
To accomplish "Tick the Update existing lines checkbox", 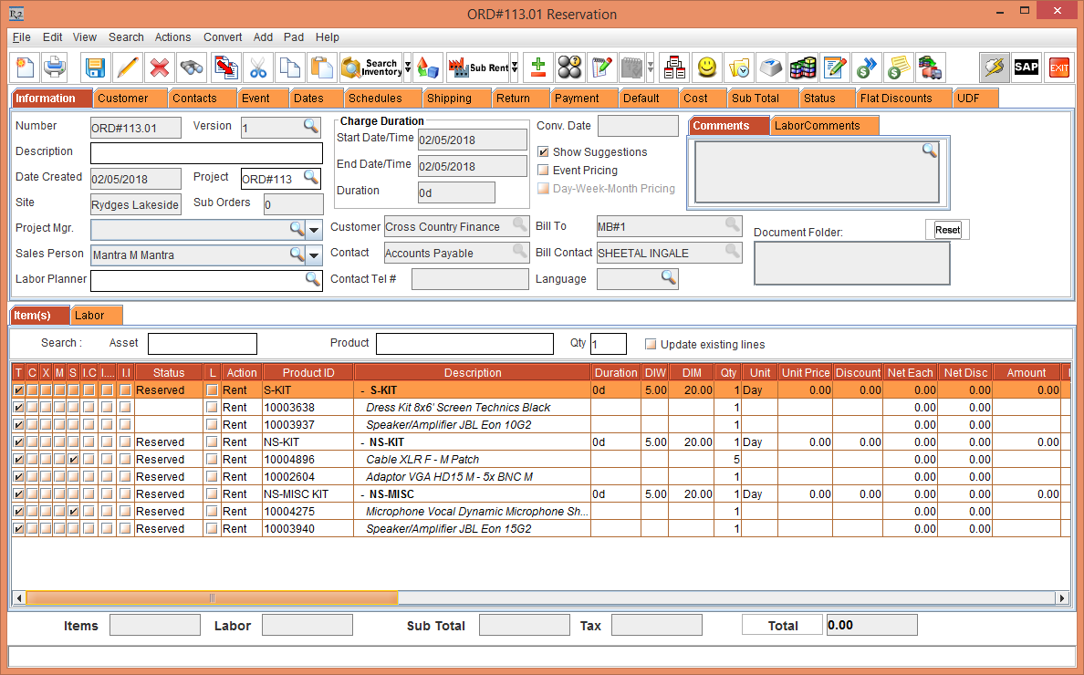I will click(x=651, y=345).
